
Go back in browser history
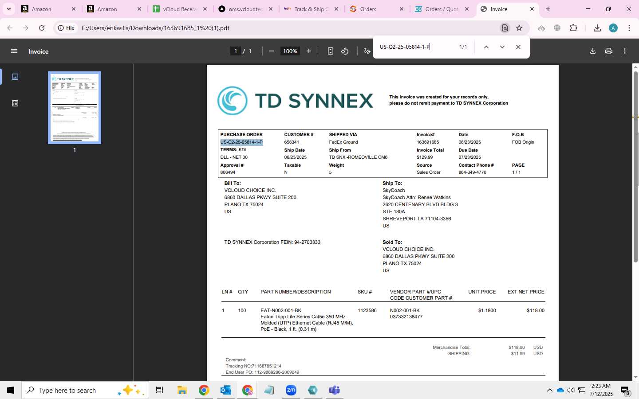pos(10,28)
